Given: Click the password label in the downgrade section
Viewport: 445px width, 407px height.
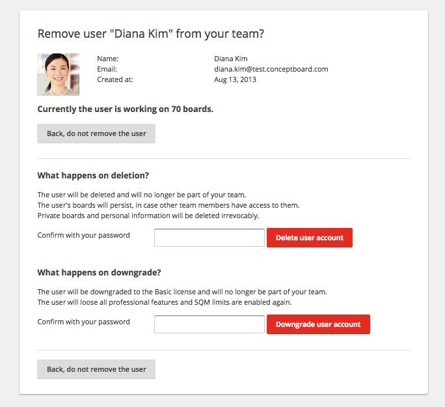Looking at the screenshot, I should [84, 322].
